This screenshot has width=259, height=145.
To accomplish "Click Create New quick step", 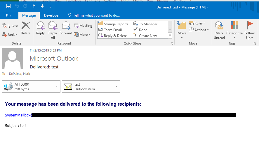I will coord(145,36).
